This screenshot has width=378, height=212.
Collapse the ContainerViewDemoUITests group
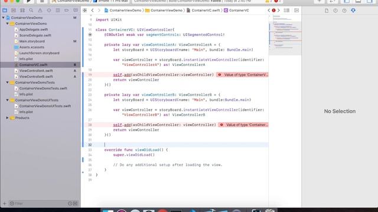pos(8,100)
